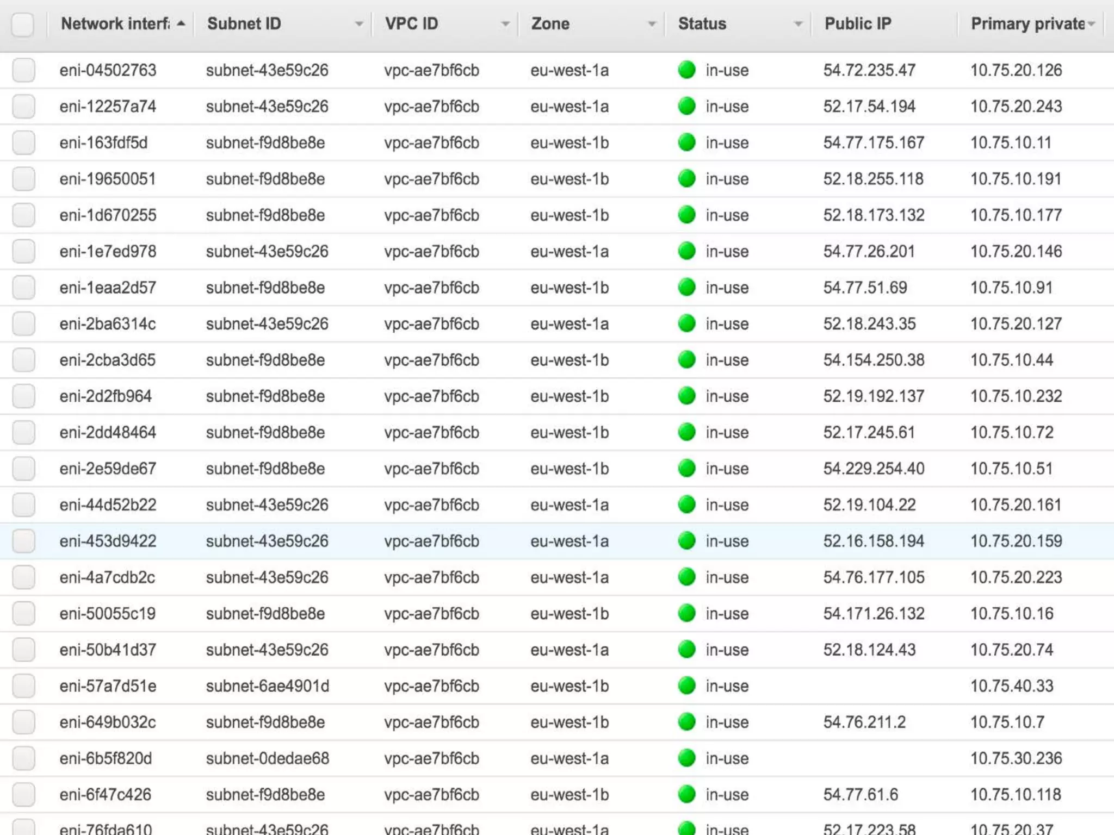
Task: Click the Public IP column header
Action: tap(858, 24)
